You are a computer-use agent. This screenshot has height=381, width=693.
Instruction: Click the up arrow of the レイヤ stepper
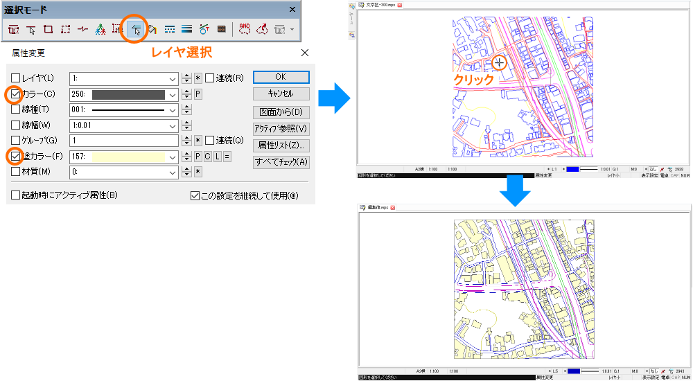187,76
